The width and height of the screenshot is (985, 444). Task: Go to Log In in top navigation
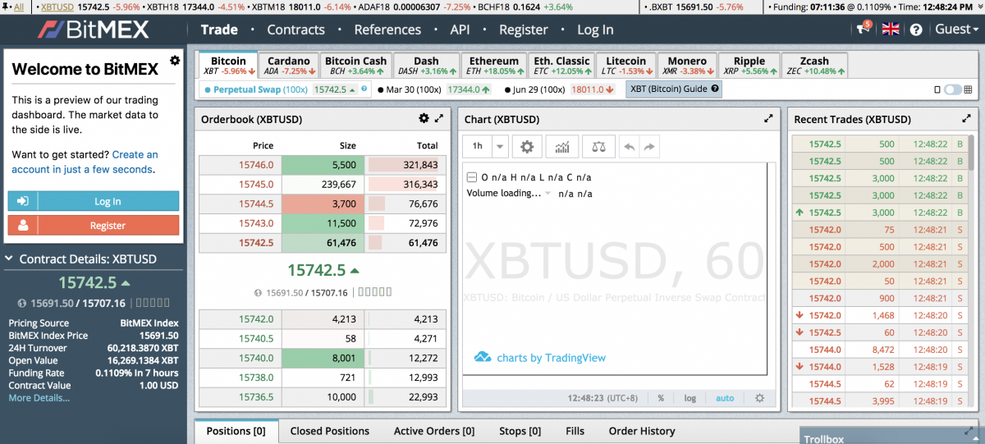[595, 30]
